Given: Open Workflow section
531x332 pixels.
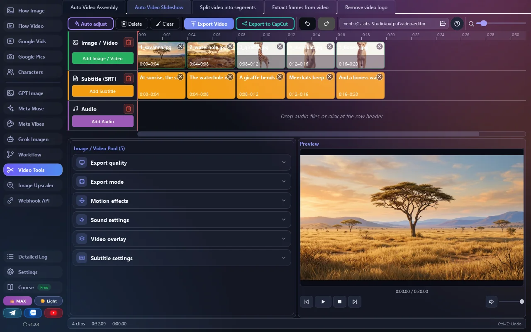Looking at the screenshot, I should [x=33, y=154].
